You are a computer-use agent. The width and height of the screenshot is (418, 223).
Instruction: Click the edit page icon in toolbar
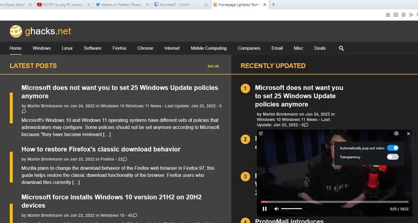[x=388, y=15]
